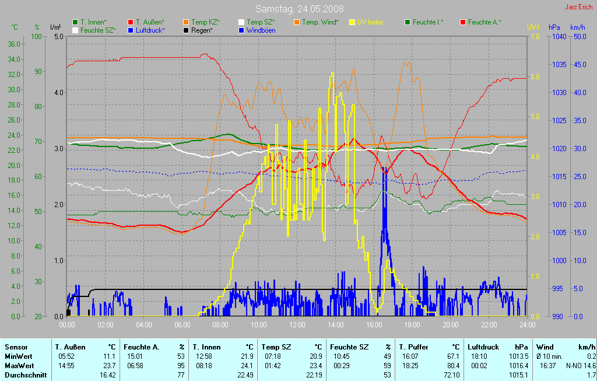Select the Temp KZ* legend label

(206, 23)
